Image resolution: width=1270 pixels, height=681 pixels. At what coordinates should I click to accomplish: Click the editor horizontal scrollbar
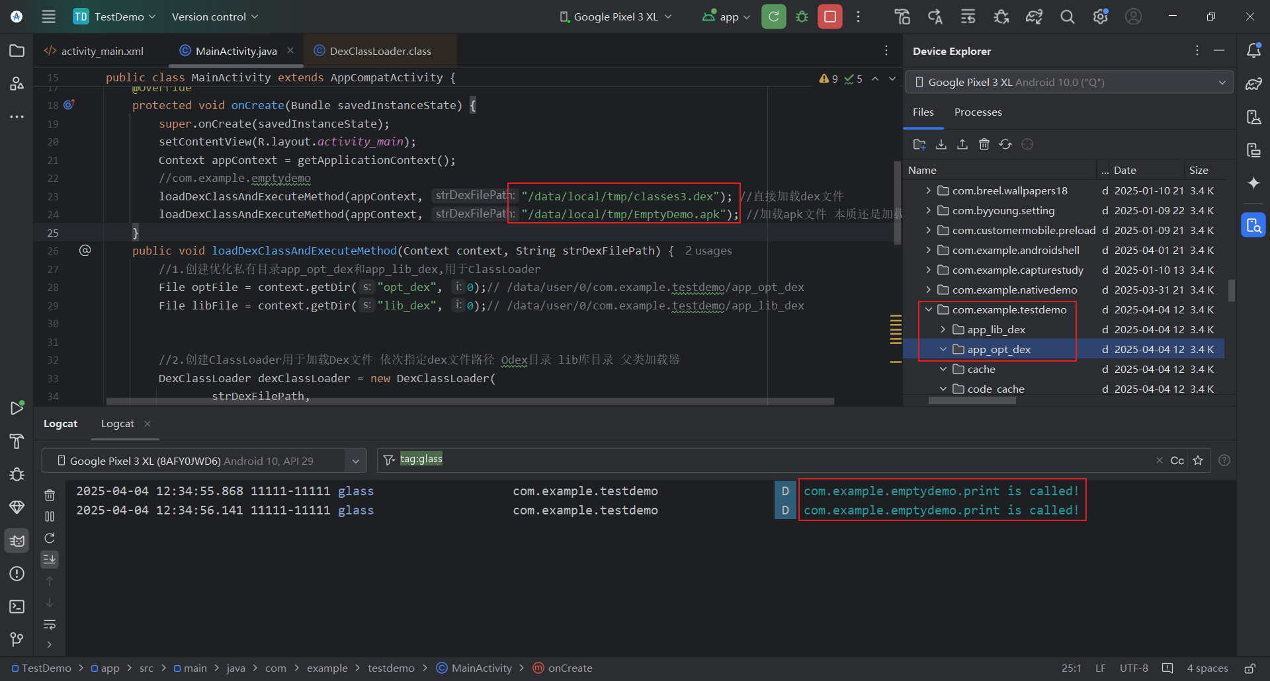(x=470, y=401)
